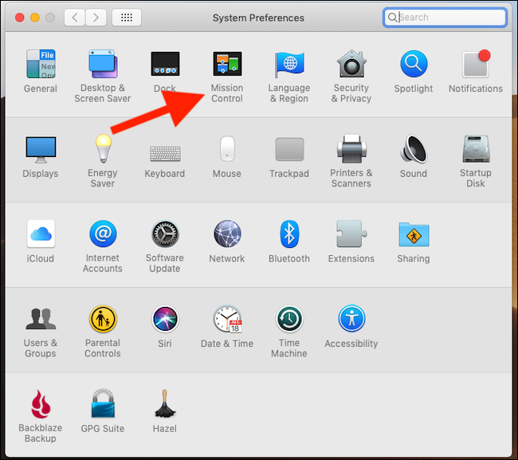Open Sound preferences
The height and width of the screenshot is (460, 518).
tap(414, 149)
